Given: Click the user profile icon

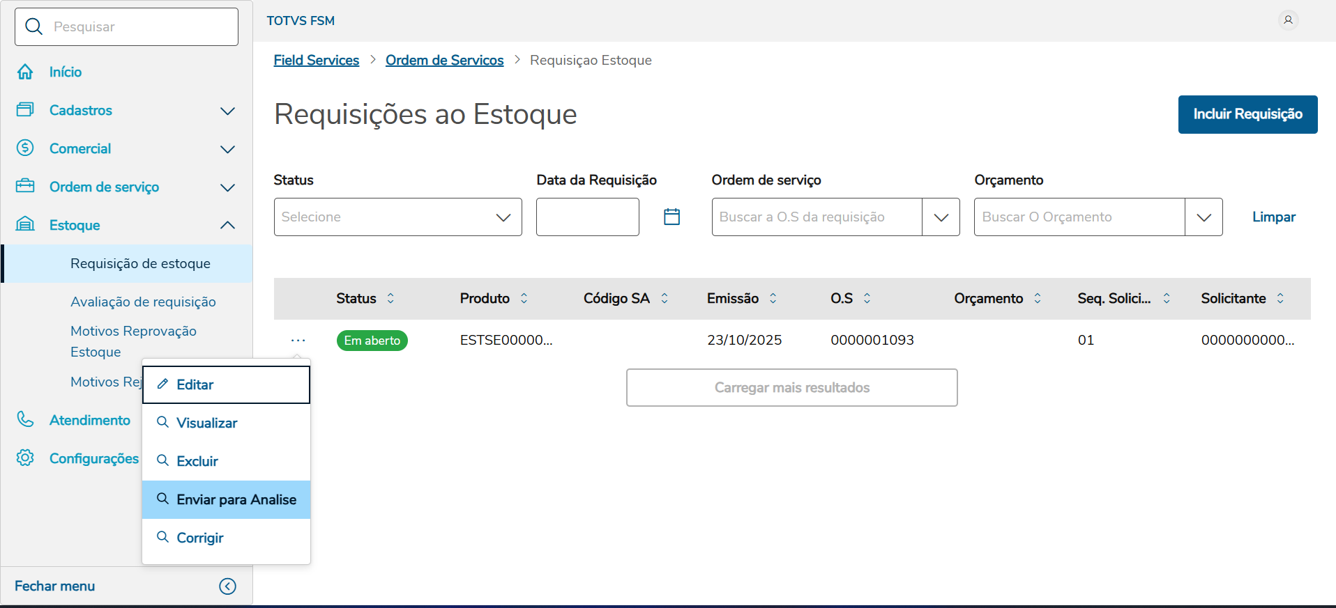Looking at the screenshot, I should pyautogui.click(x=1288, y=20).
